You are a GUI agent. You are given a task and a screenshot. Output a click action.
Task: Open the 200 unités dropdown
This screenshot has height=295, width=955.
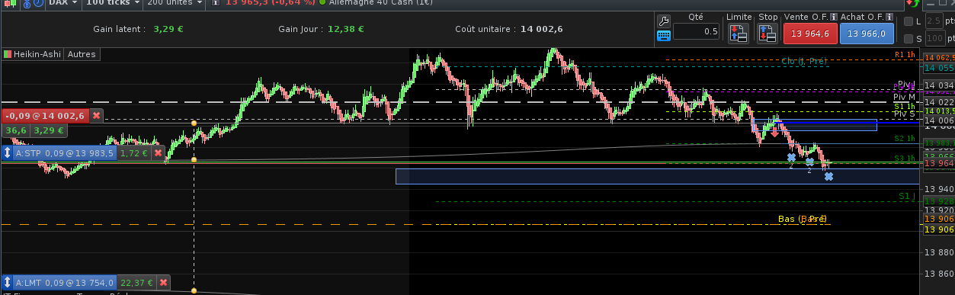click(174, 2)
